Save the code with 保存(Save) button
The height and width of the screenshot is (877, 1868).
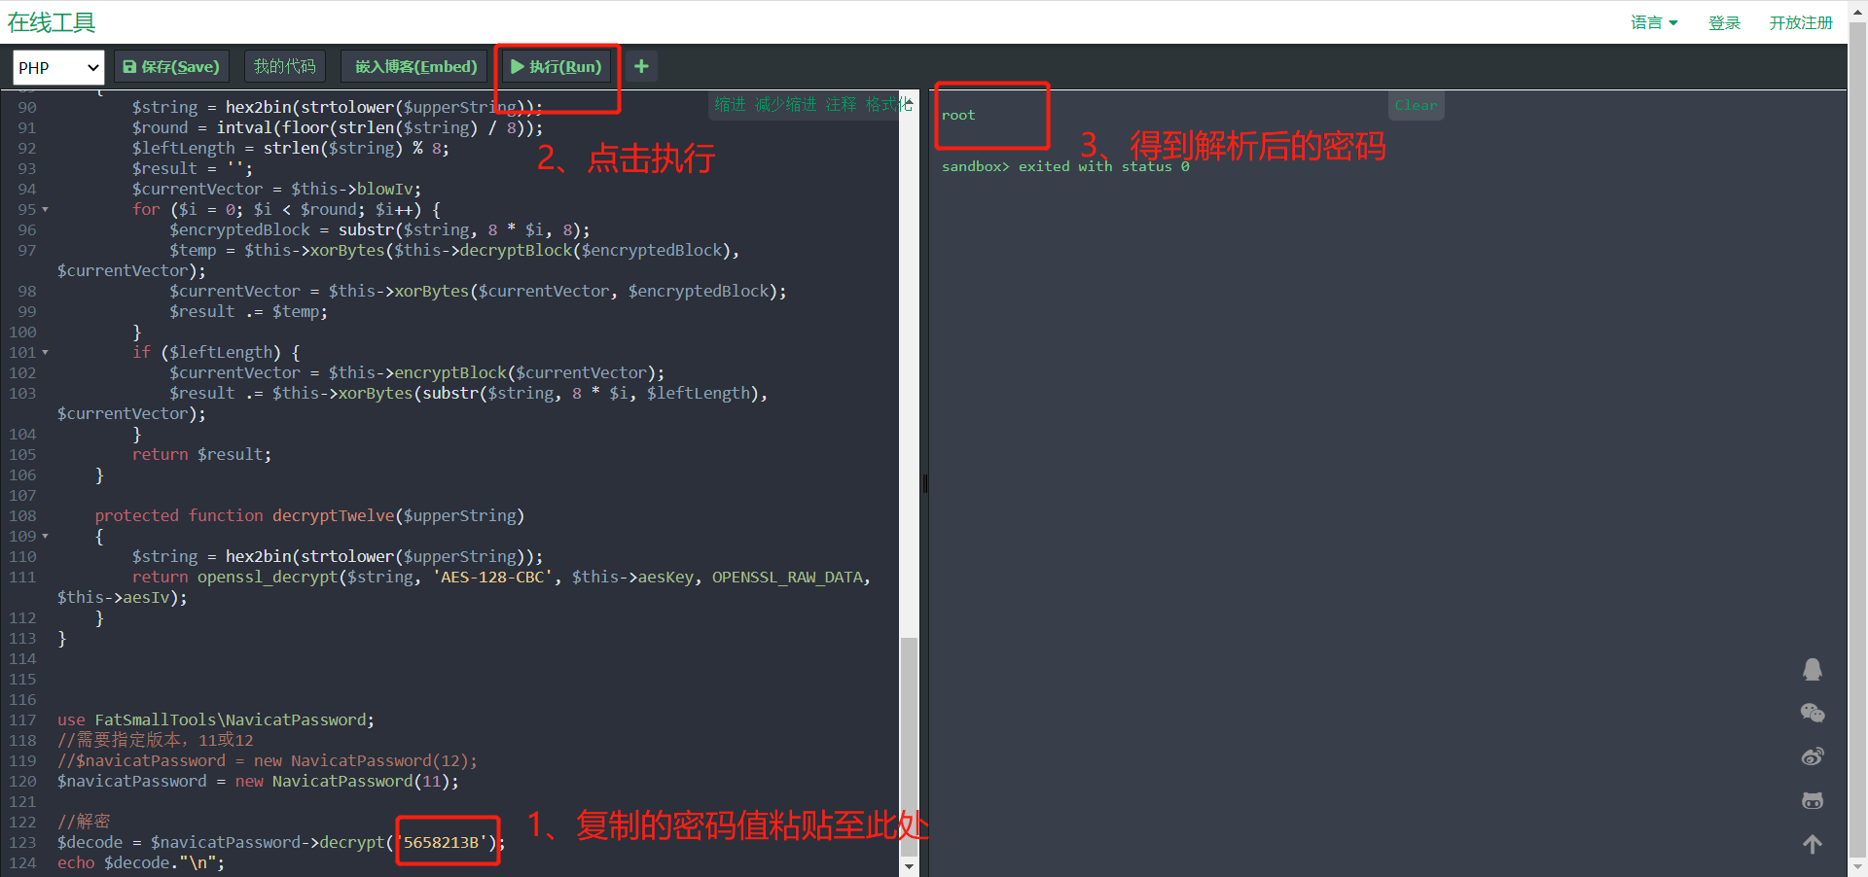[x=171, y=66]
